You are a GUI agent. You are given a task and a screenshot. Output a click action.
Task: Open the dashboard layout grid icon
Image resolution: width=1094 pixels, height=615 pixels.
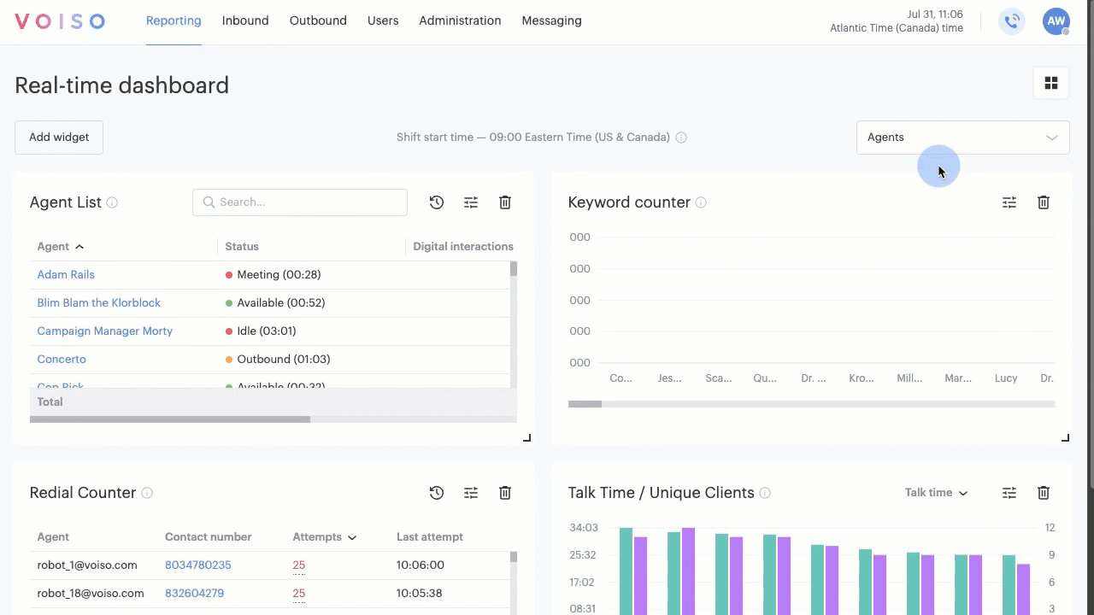pos(1051,83)
